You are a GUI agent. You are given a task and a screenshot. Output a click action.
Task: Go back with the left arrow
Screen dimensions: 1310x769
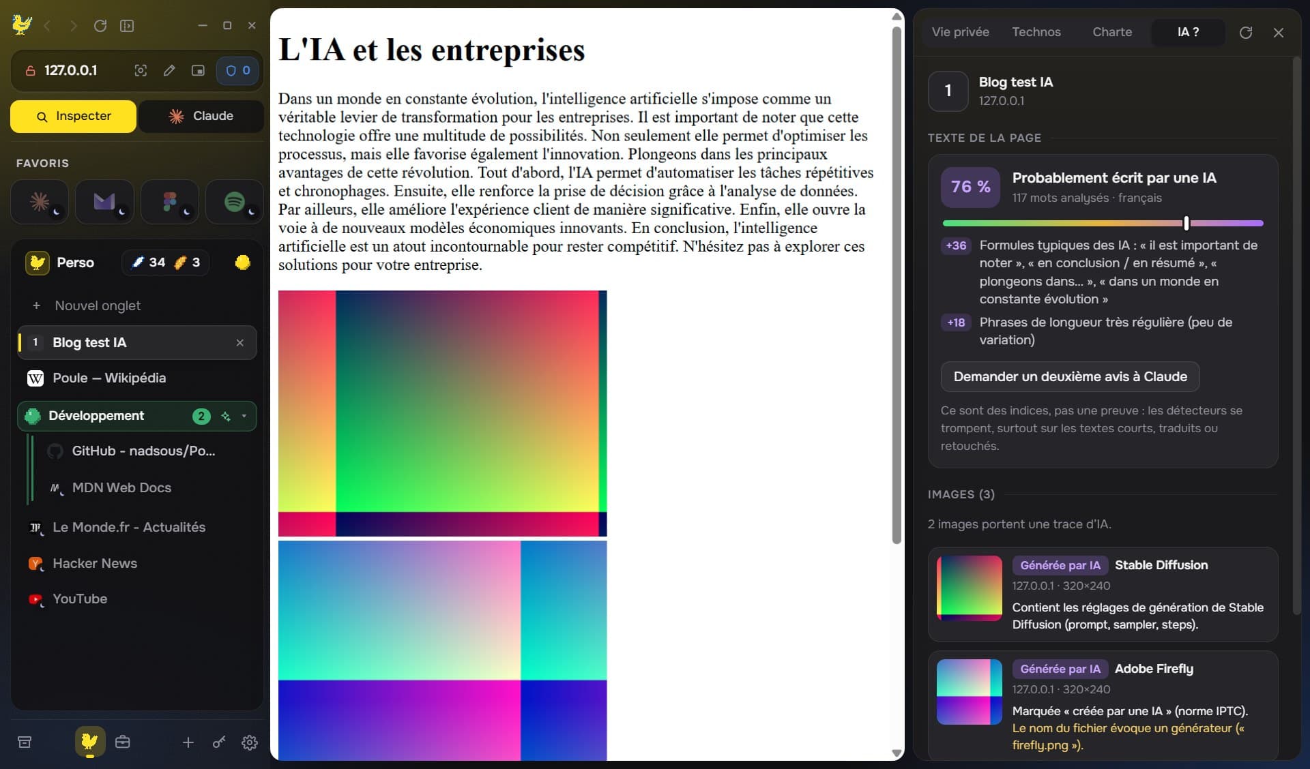point(47,26)
